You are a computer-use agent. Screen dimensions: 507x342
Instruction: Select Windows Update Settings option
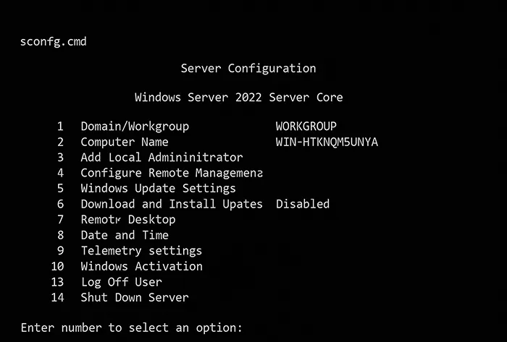[158, 189]
